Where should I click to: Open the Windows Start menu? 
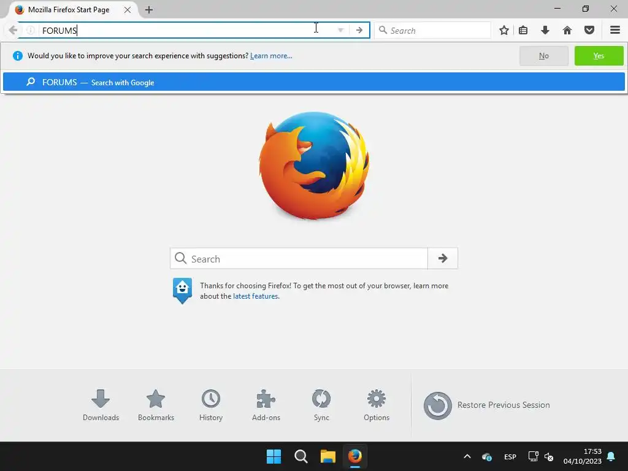tap(274, 456)
